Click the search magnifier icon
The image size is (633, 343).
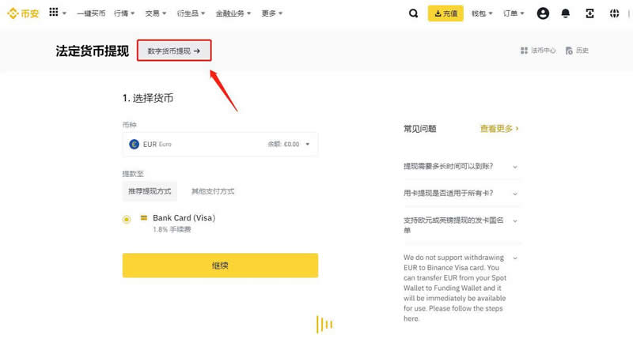pyautogui.click(x=413, y=13)
